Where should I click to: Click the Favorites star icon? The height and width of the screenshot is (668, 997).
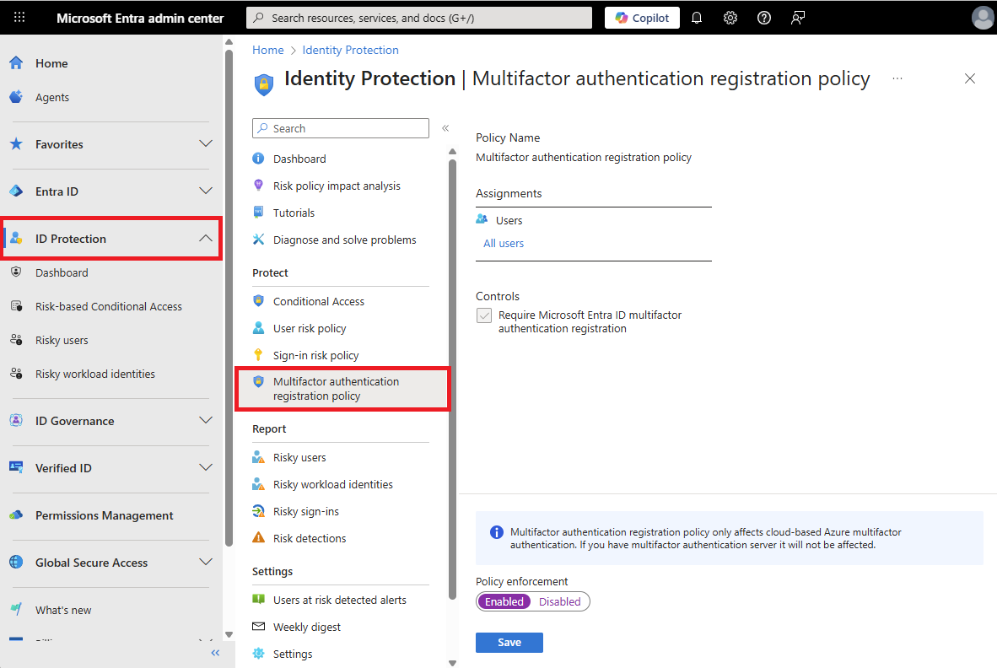[17, 143]
